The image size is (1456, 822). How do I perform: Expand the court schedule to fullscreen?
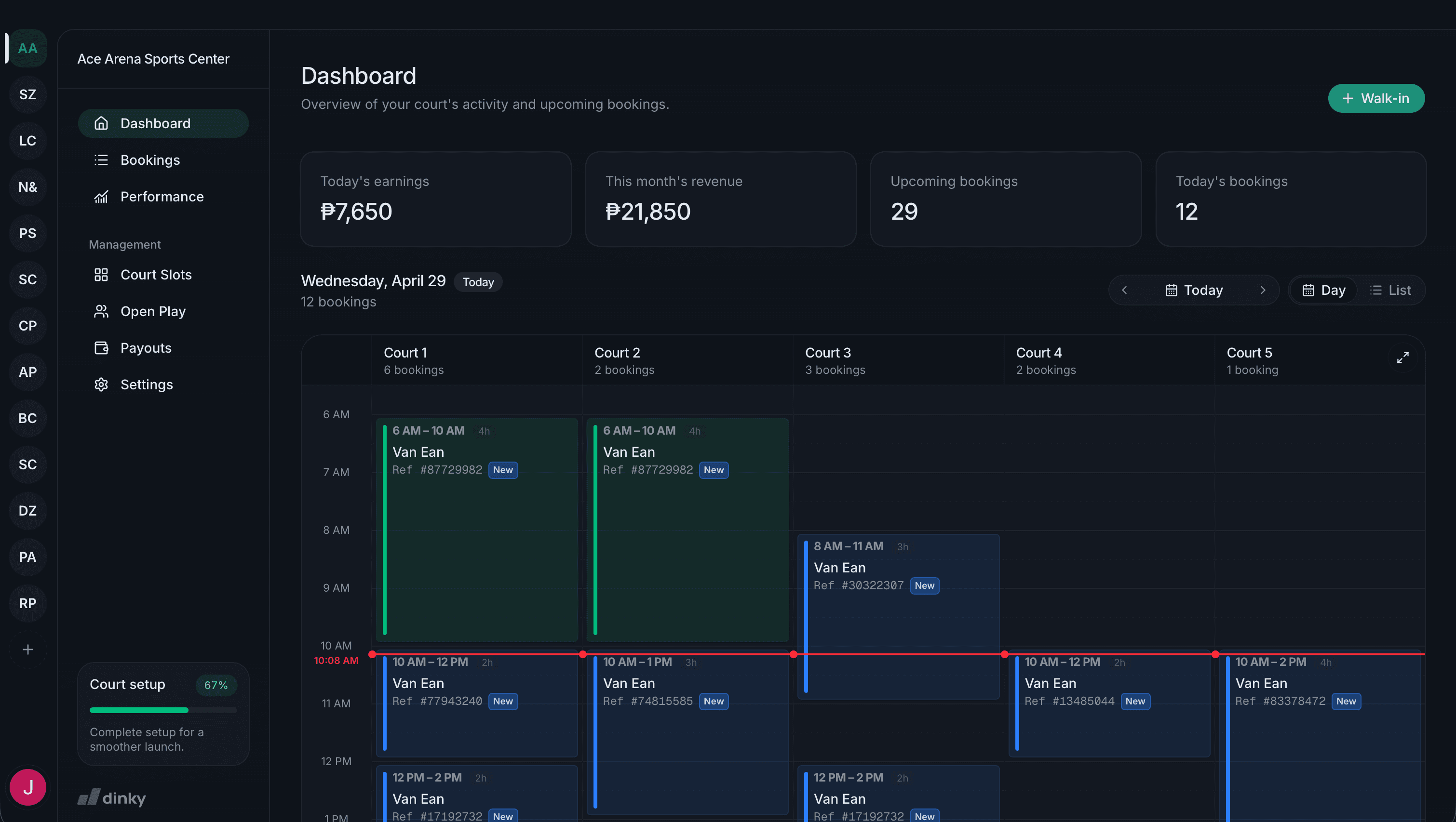click(x=1402, y=358)
